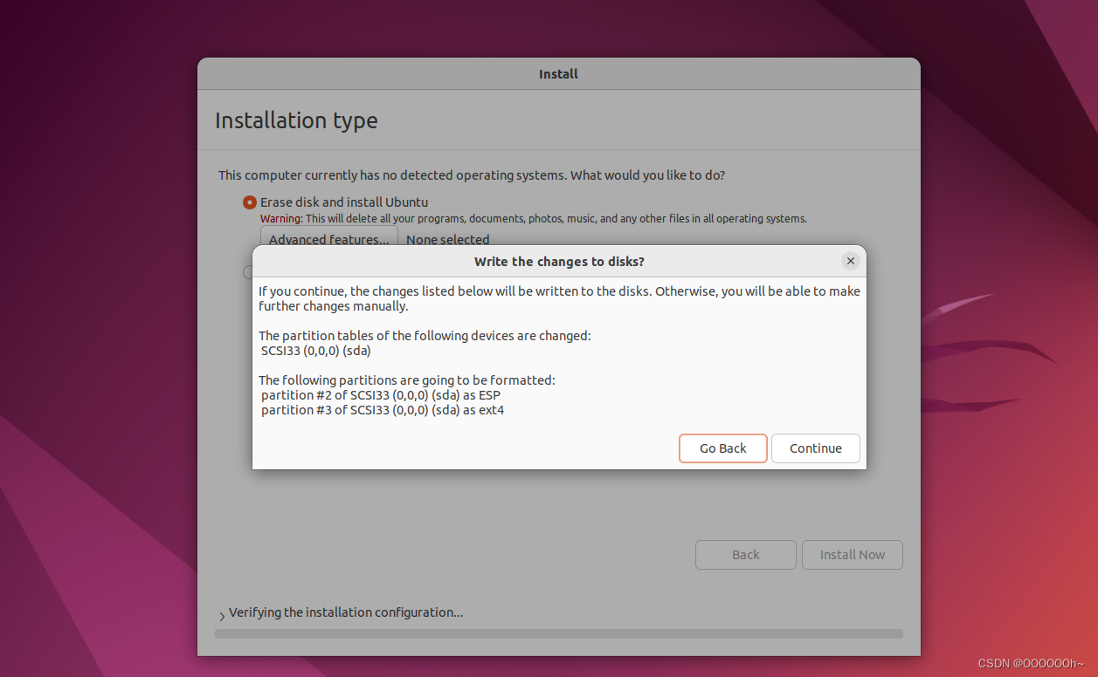Click 'partition #3 of SCSI33 (0,0,0) (sda) as ext4'
1098x677 pixels.
[383, 410]
